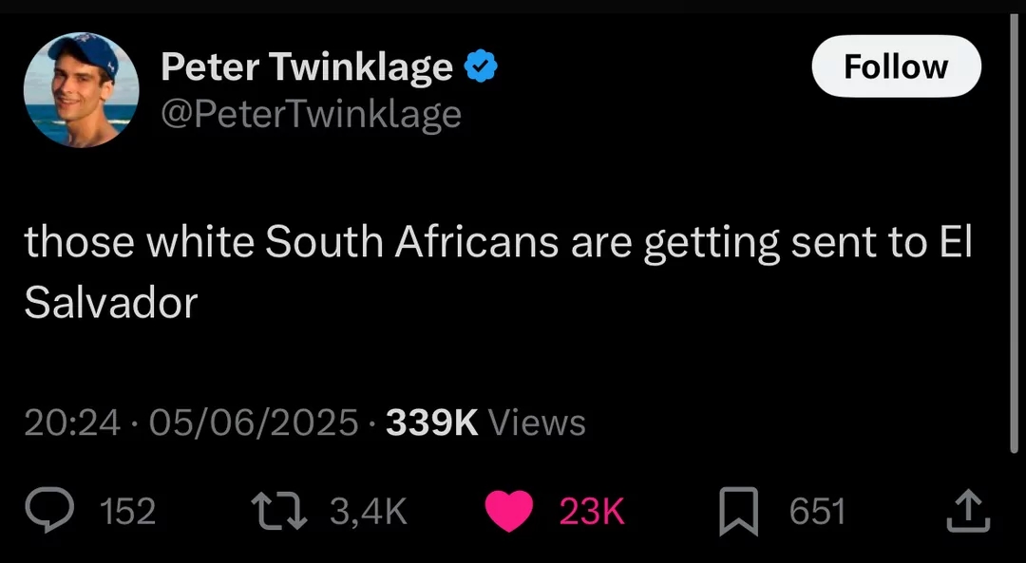Click the Views label beside 339K
1026x563 pixels.
coord(537,422)
